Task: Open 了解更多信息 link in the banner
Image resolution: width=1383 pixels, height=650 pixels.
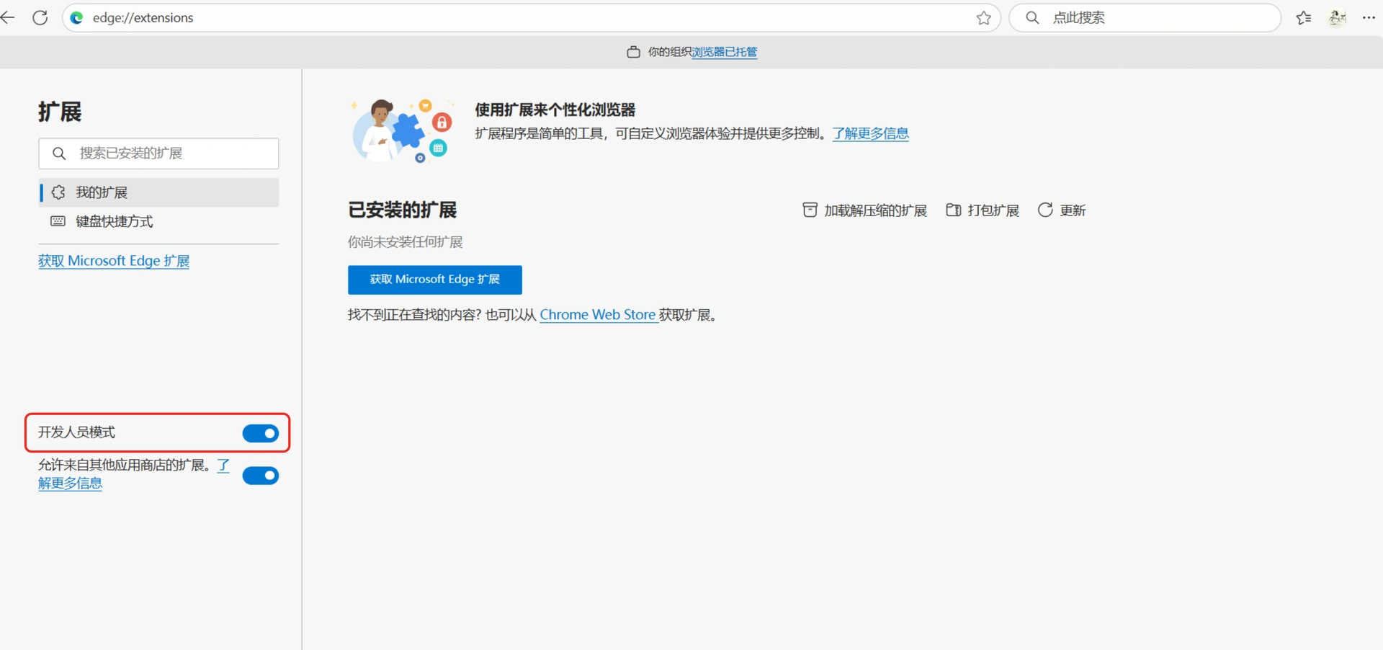Action: 871,133
